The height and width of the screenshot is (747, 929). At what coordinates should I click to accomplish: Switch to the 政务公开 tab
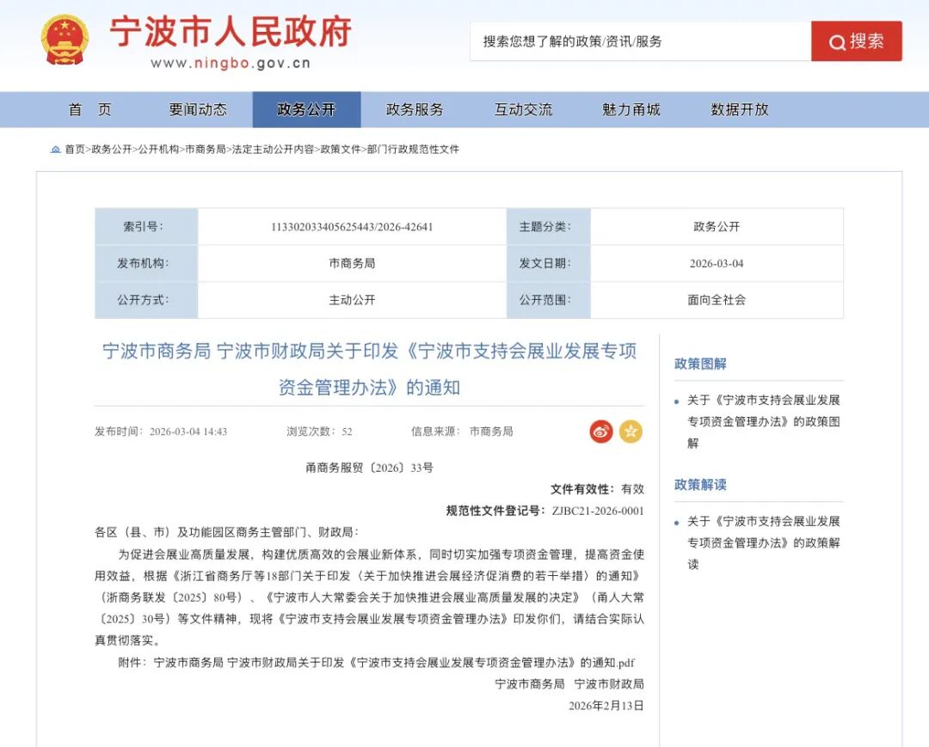[307, 109]
